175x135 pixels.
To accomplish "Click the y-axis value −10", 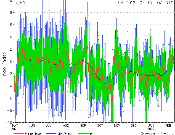I will (9, 122).
